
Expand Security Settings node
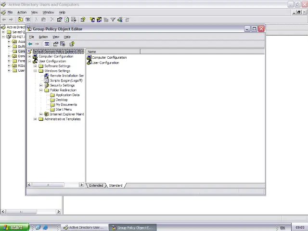[x=41, y=85]
